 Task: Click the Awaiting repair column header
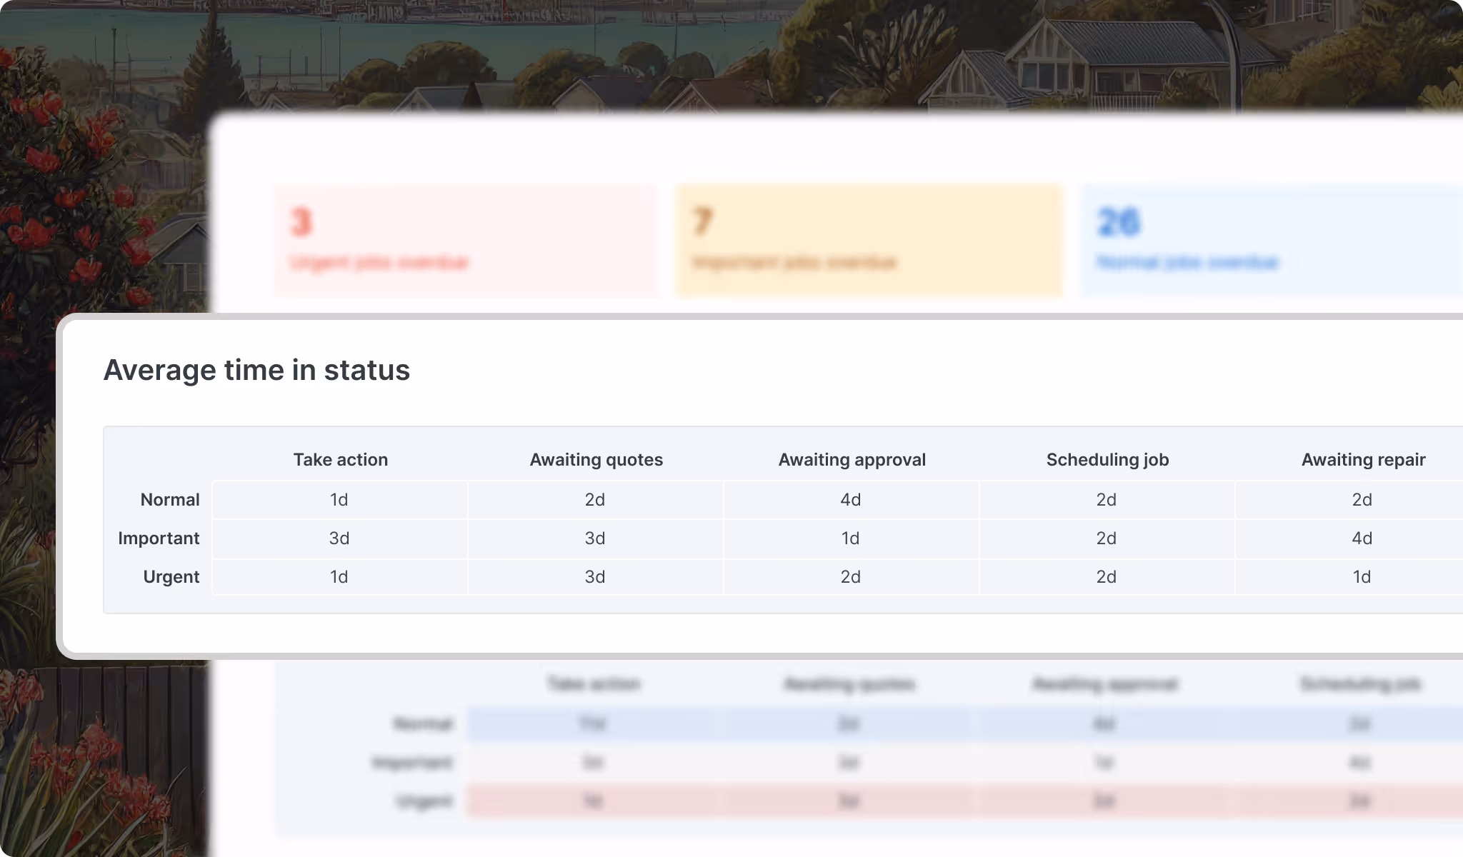click(1363, 459)
